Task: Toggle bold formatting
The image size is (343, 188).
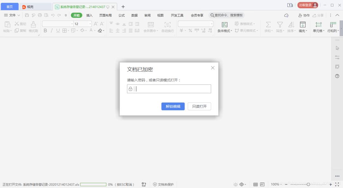Action: pyautogui.click(x=45, y=31)
